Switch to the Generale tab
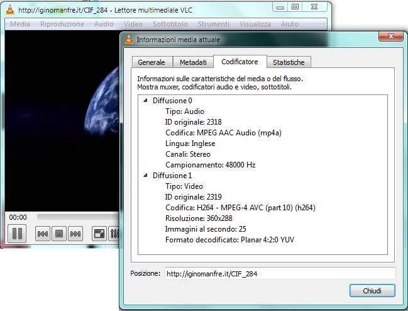This screenshot has height=311, width=408. pos(152,62)
